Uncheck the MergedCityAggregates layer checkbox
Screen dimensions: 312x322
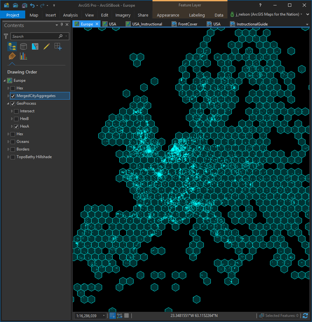[13, 96]
